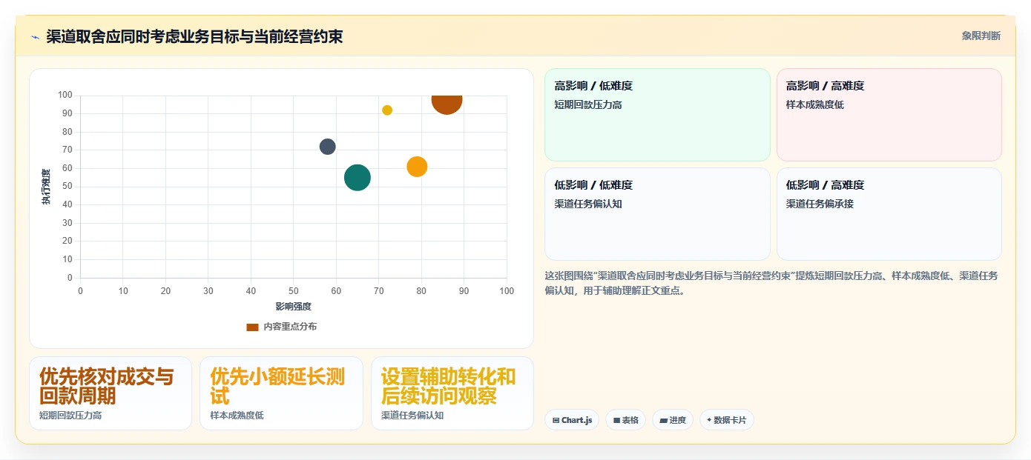
Task: Click the 象限判断 label in header
Action: (981, 36)
